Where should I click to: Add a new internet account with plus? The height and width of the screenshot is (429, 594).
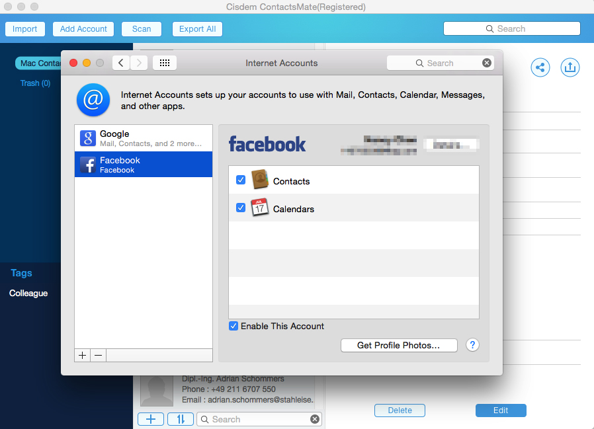83,355
